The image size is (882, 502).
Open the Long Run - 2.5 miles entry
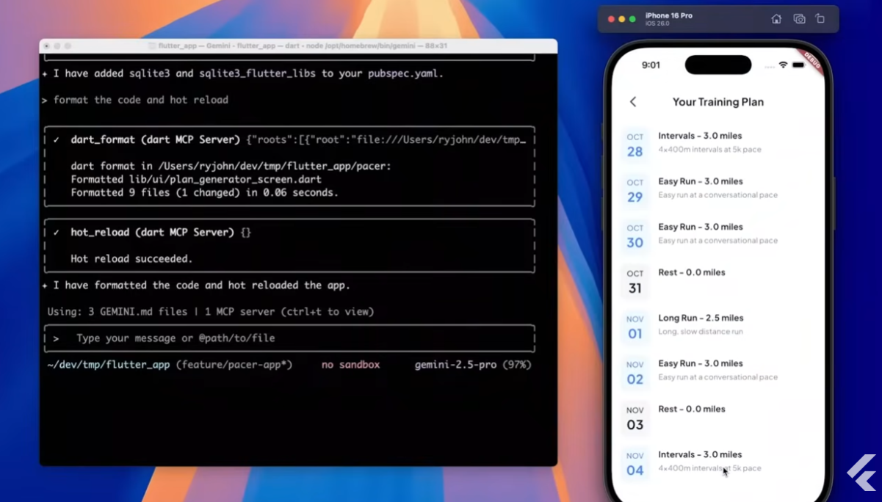click(701, 318)
